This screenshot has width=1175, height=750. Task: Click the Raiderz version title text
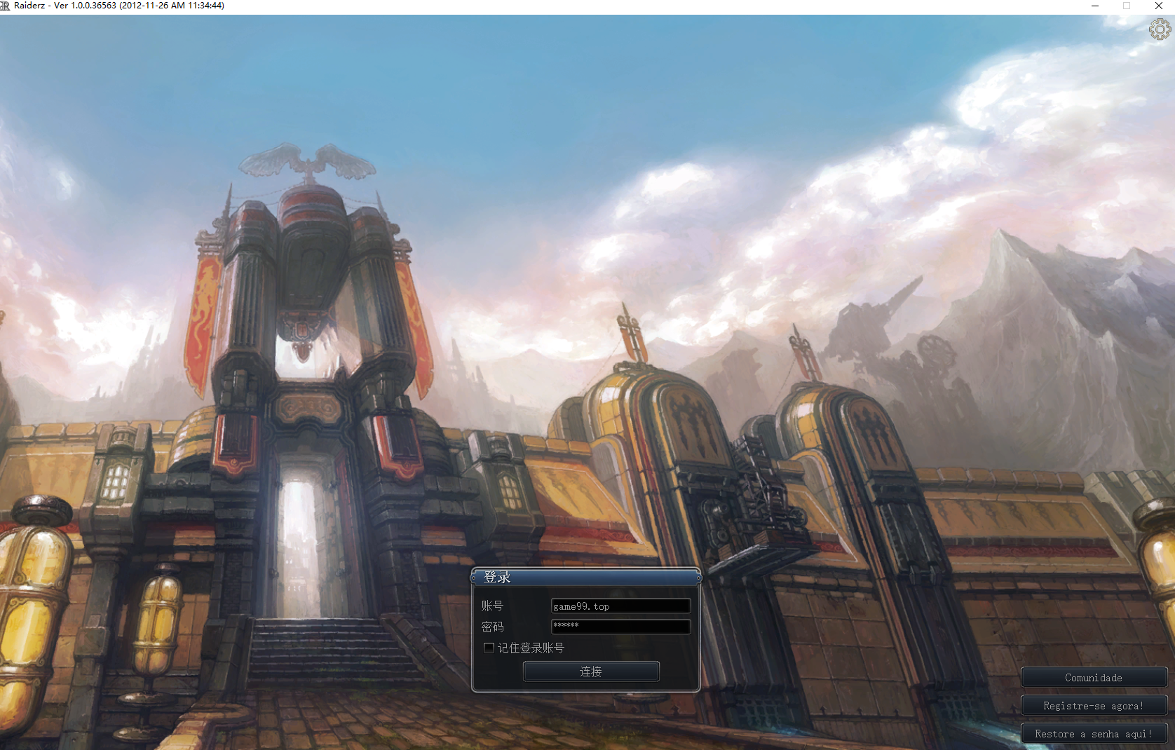tap(119, 6)
